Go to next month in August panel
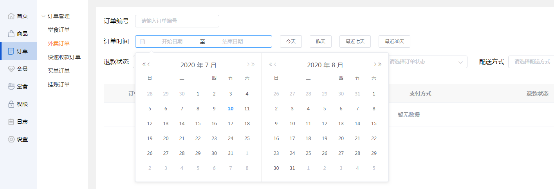Screen dimensions: 554x189 coord(375,65)
